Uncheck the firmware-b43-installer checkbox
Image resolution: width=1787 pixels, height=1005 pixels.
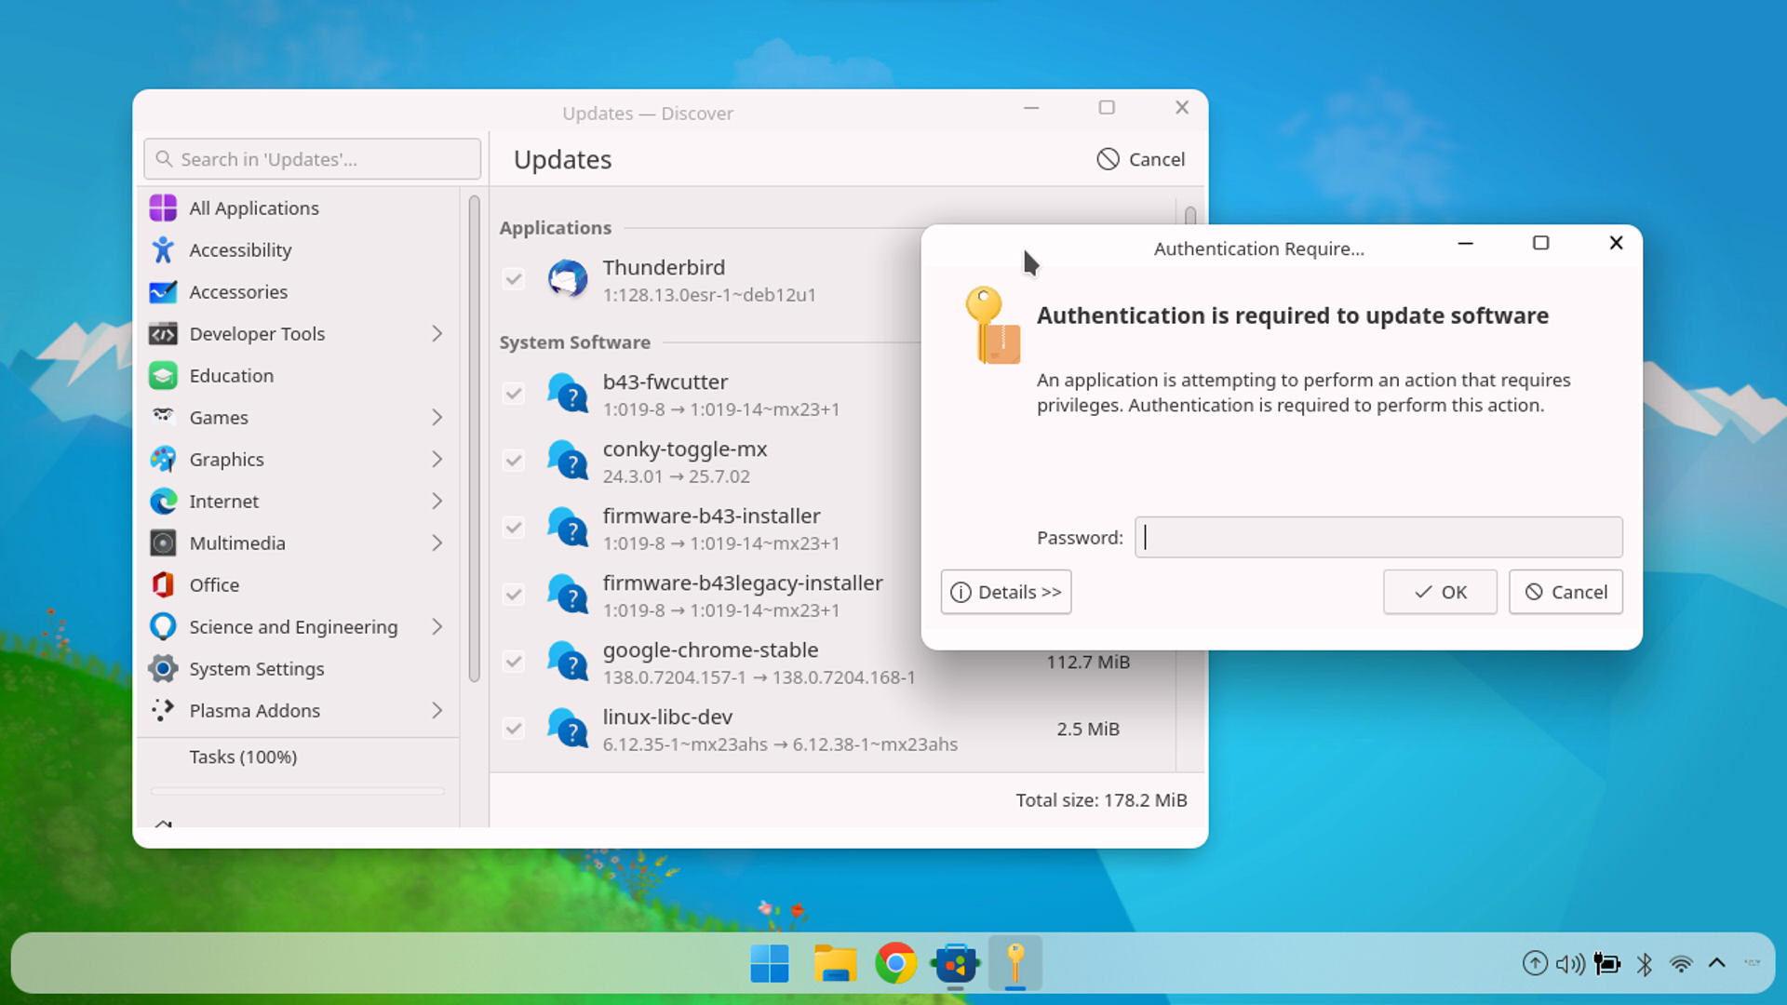(x=514, y=528)
